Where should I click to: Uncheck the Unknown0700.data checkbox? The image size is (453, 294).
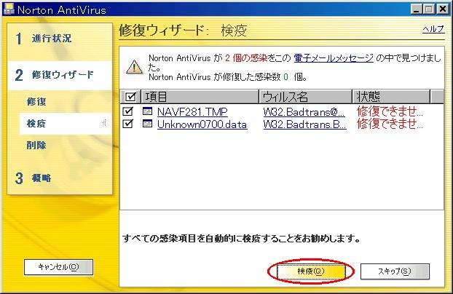(127, 124)
